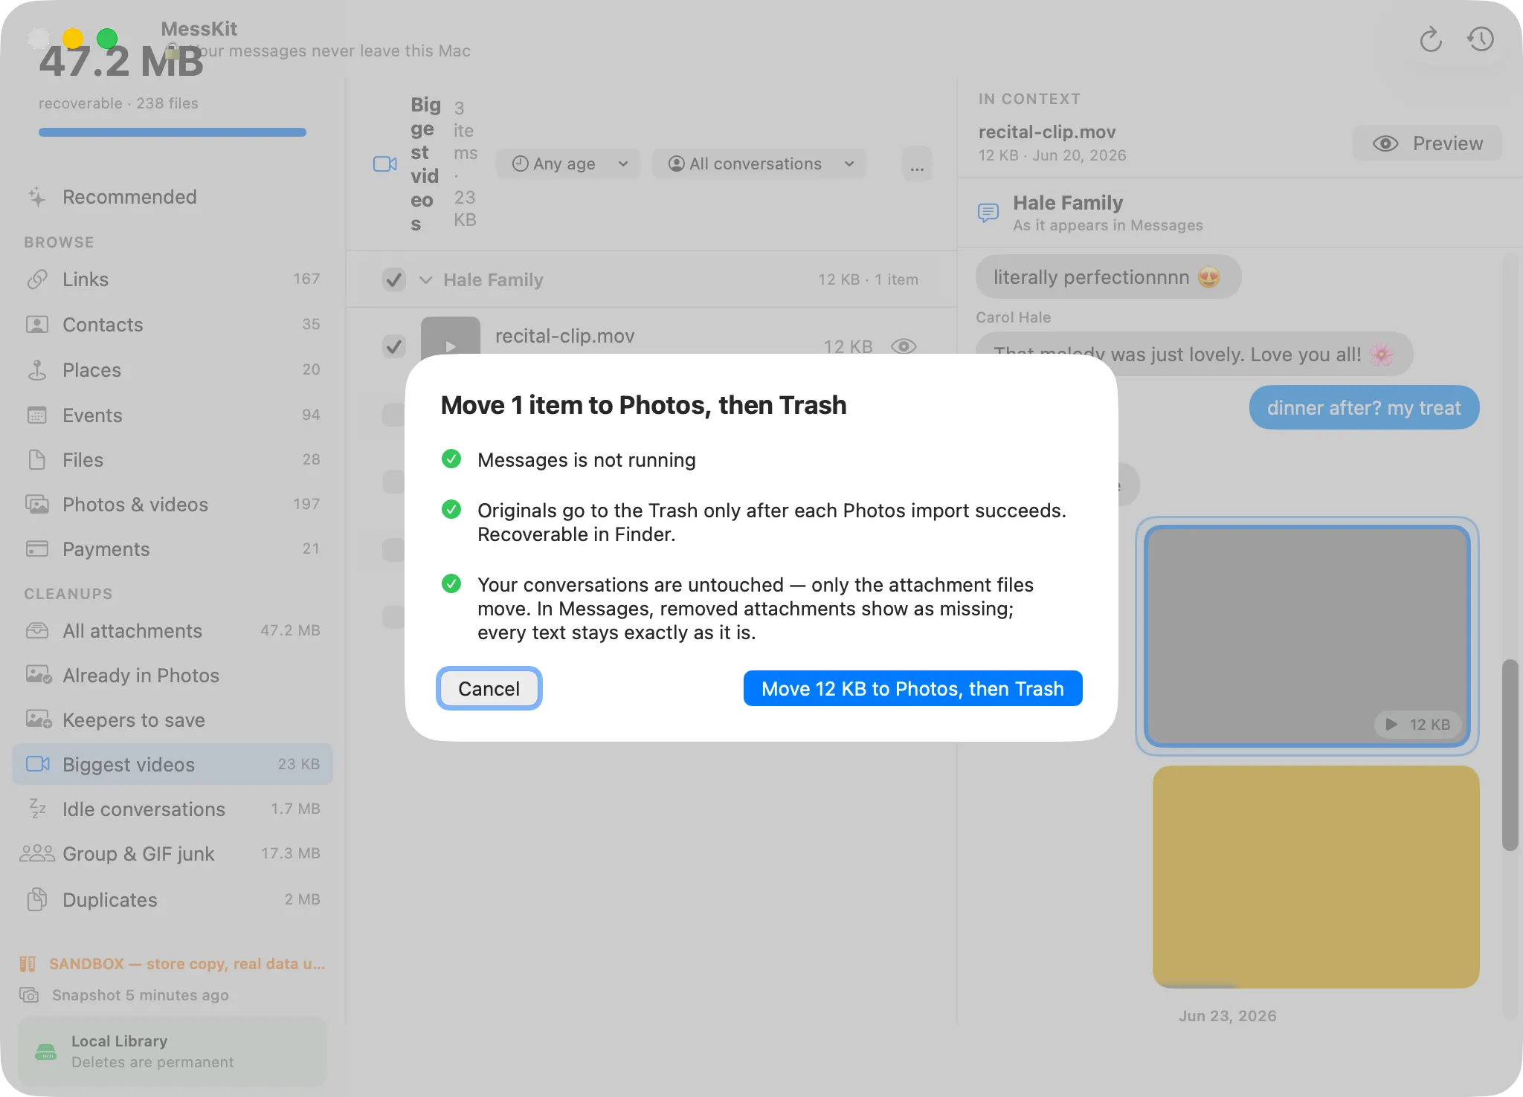Click the Events calendar icon
Viewport: 1523px width, 1097px height.
(37, 415)
